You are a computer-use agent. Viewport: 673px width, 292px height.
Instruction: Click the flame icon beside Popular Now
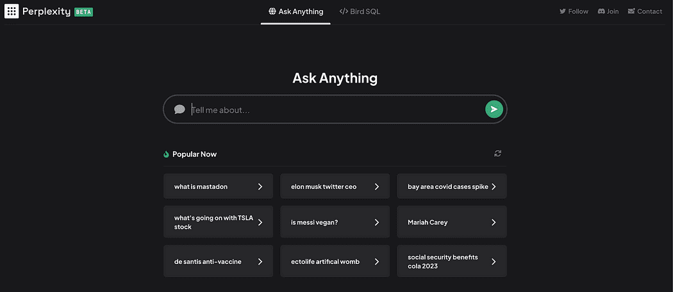click(x=167, y=154)
